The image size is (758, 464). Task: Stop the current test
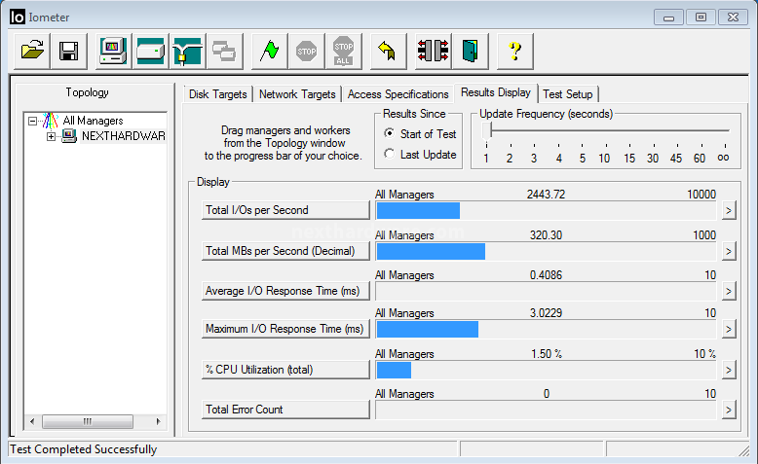[x=307, y=52]
